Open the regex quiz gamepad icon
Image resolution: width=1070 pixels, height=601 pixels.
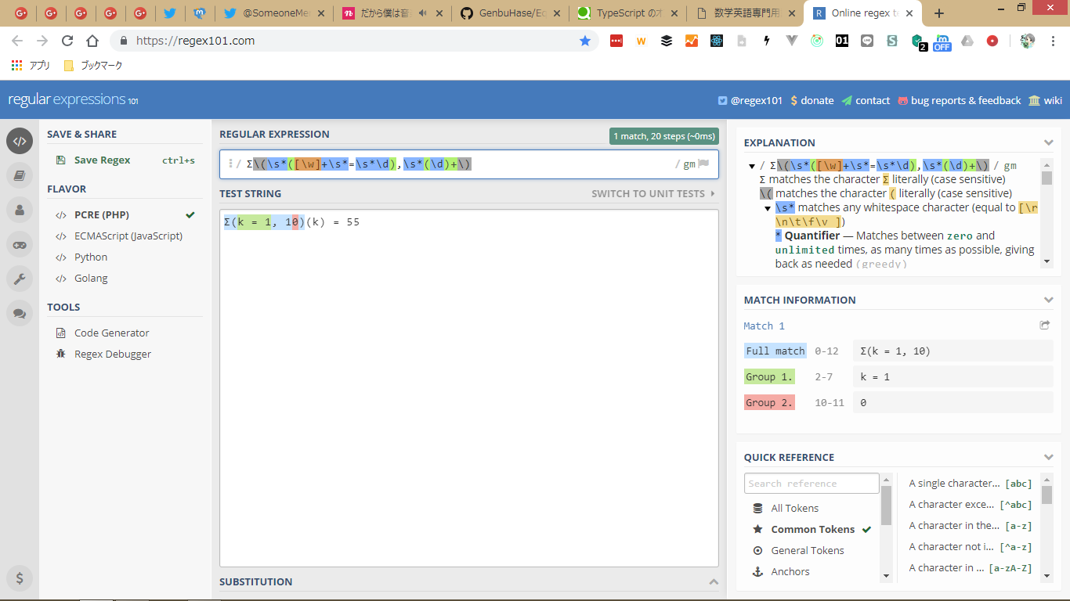pos(20,244)
